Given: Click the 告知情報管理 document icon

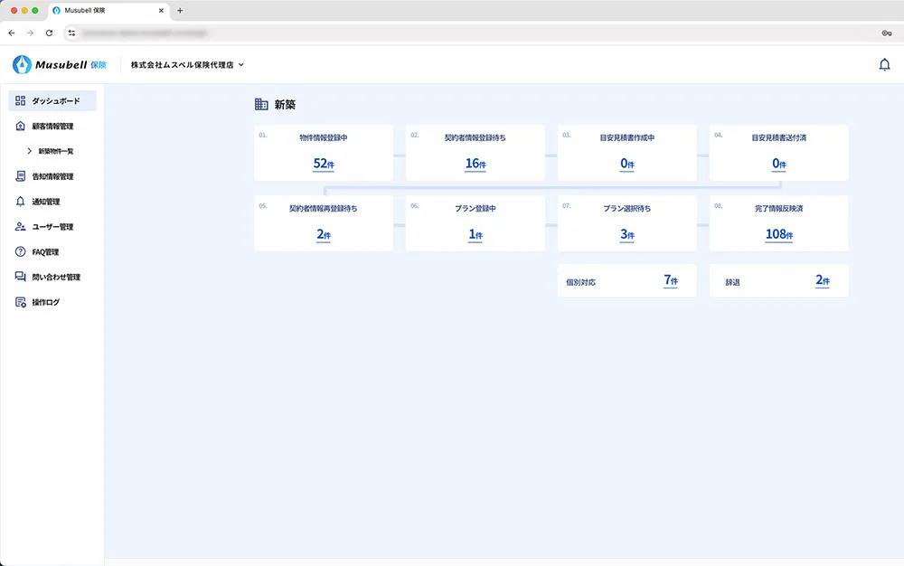Looking at the screenshot, I should click(x=21, y=176).
